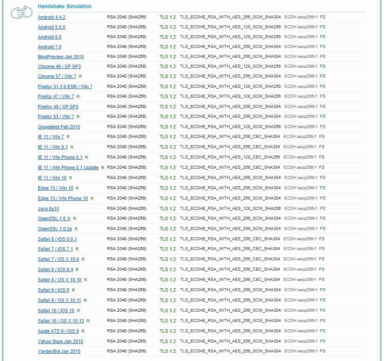Open the Safari 10 / iOS 10 link
Screen dimensions: 385x361
coord(56,311)
